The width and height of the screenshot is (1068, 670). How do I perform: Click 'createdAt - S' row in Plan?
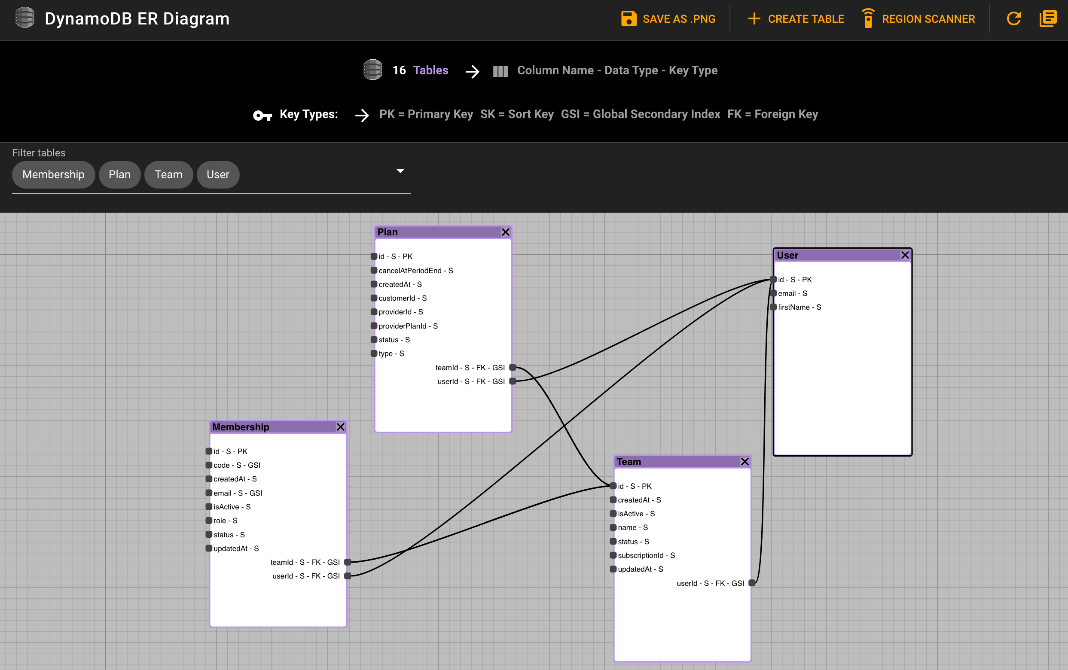click(400, 284)
